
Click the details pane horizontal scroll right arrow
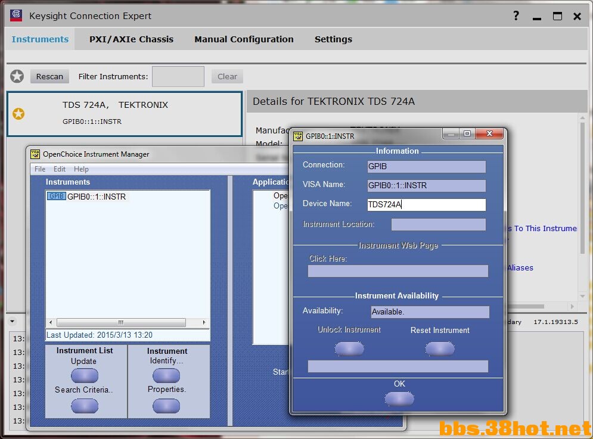point(572,306)
